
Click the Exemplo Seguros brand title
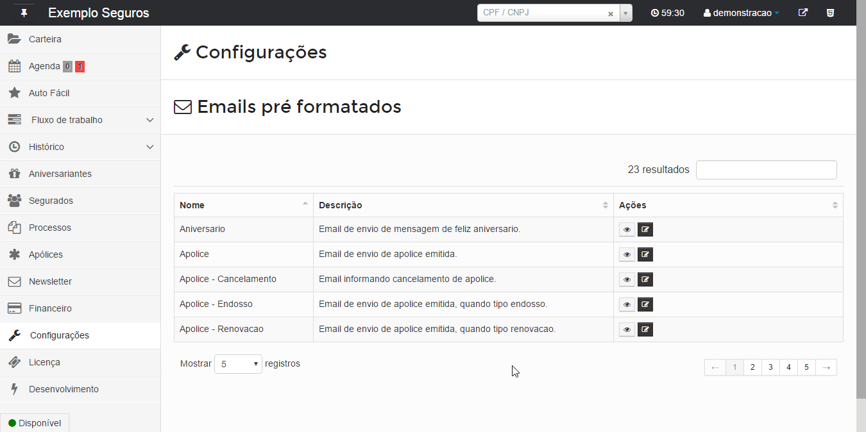(99, 13)
